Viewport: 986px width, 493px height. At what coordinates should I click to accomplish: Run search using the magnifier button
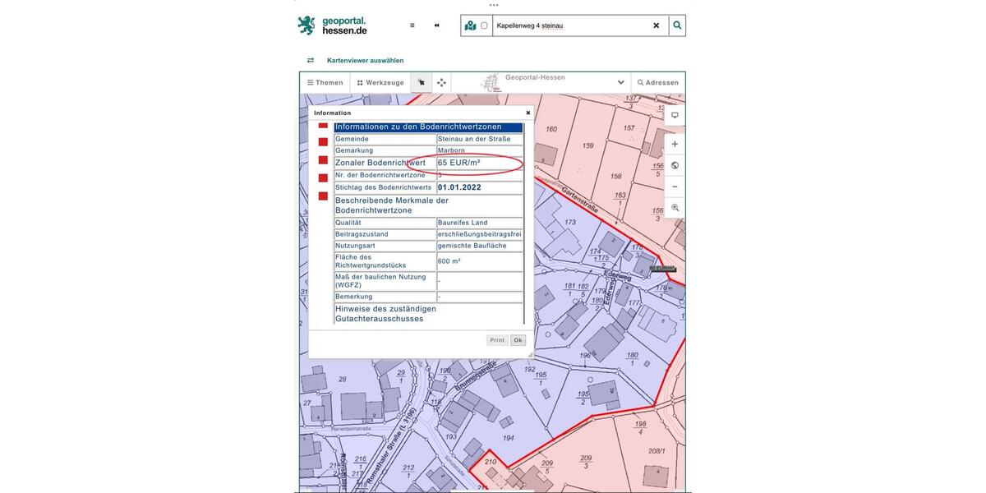677,25
